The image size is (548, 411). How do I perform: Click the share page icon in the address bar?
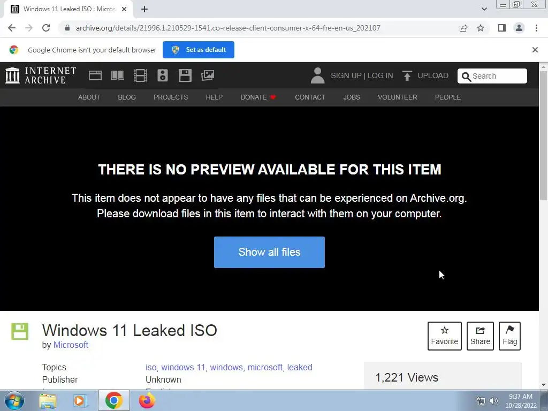point(463,28)
